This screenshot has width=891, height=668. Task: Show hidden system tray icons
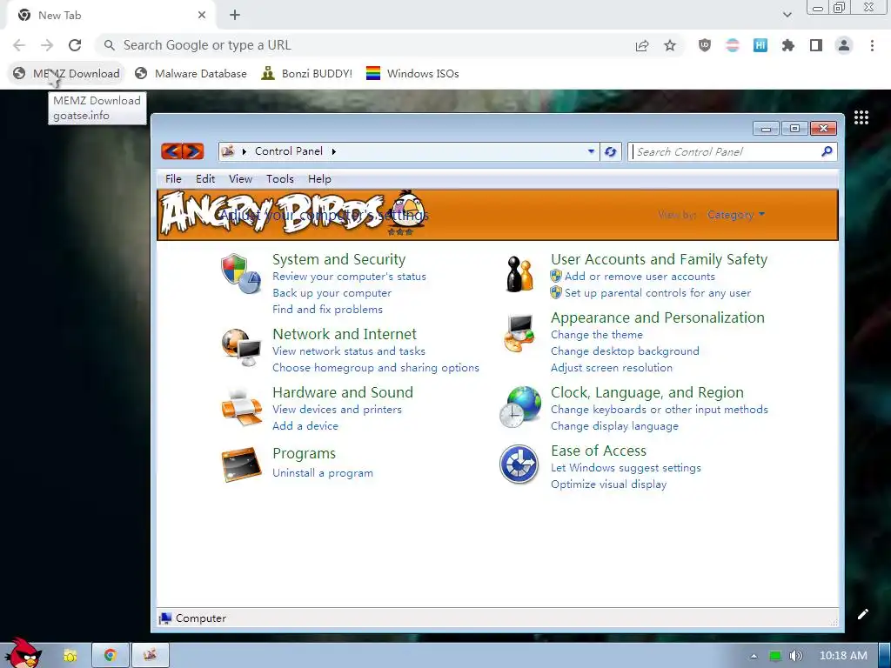tap(754, 656)
